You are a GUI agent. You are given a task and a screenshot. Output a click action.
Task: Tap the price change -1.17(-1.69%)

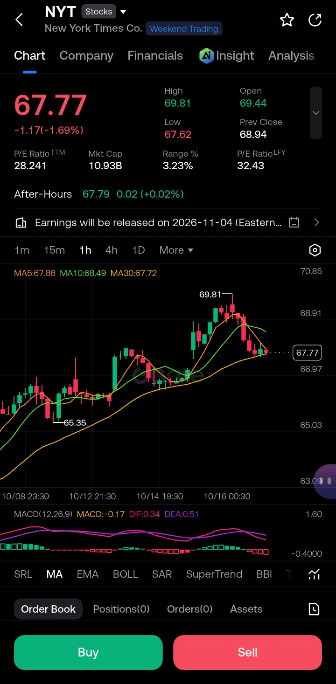click(49, 130)
